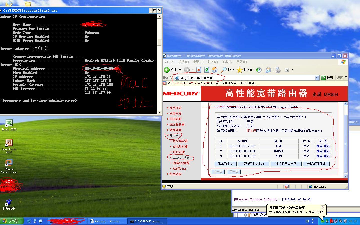The image size is (360, 225).
Task: Expand DHCP服务器 in router sidebar
Action: [175, 125]
